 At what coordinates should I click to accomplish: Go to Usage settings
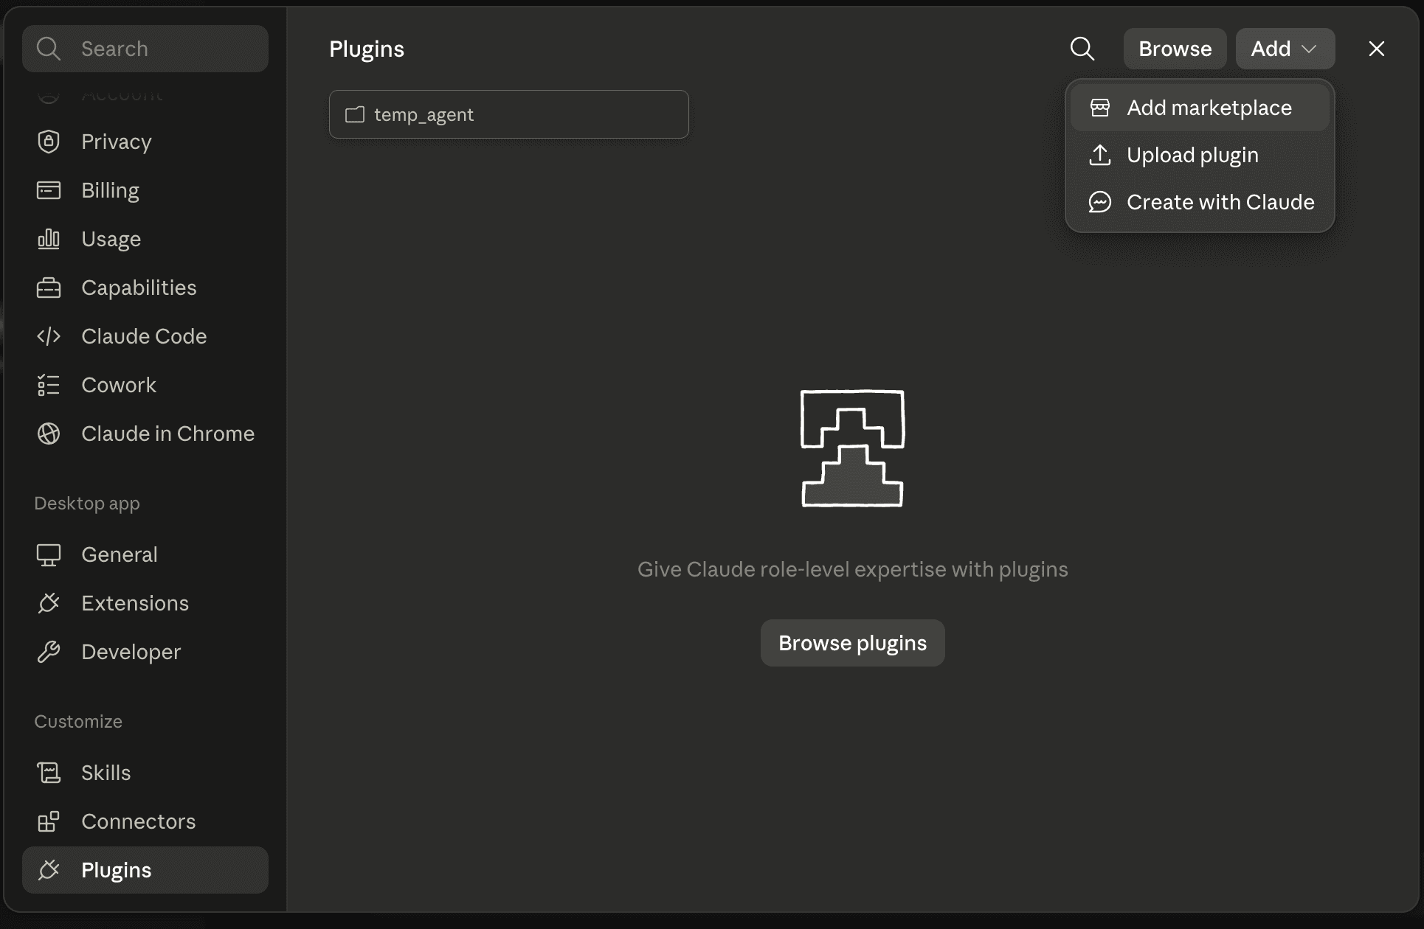click(145, 239)
